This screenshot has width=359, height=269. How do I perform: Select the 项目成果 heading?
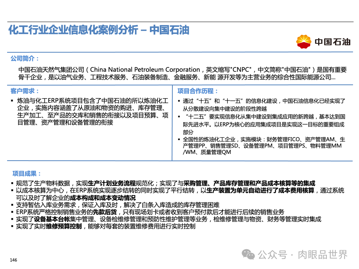[27, 174]
